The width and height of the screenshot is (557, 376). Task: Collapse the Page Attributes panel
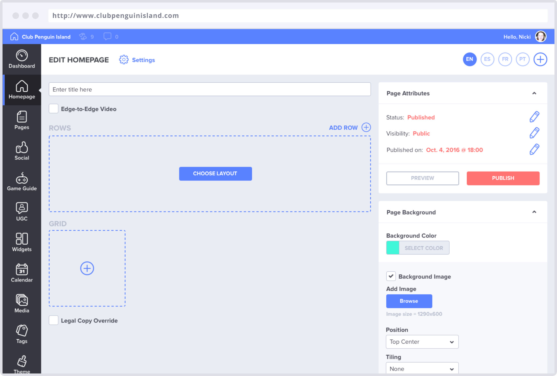pyautogui.click(x=534, y=93)
